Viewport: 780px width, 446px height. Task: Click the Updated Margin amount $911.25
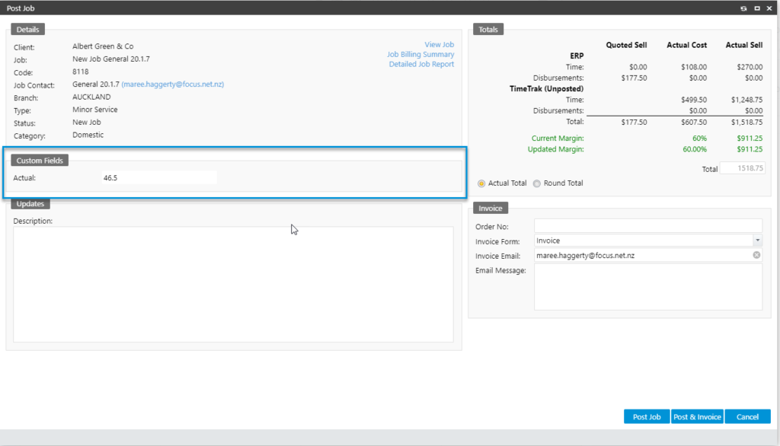(750, 149)
